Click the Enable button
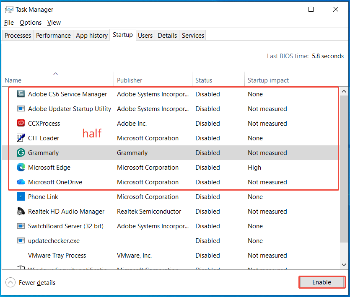The height and width of the screenshot is (297, 350). (x=321, y=282)
